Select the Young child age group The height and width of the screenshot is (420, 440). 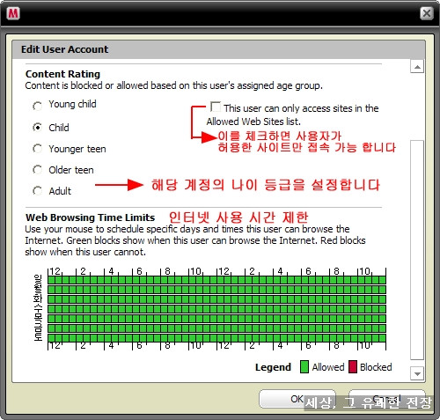(37, 106)
